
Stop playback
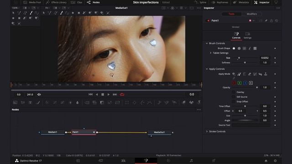tap(103, 94)
